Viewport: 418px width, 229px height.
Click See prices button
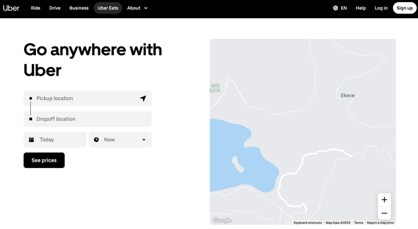[44, 160]
